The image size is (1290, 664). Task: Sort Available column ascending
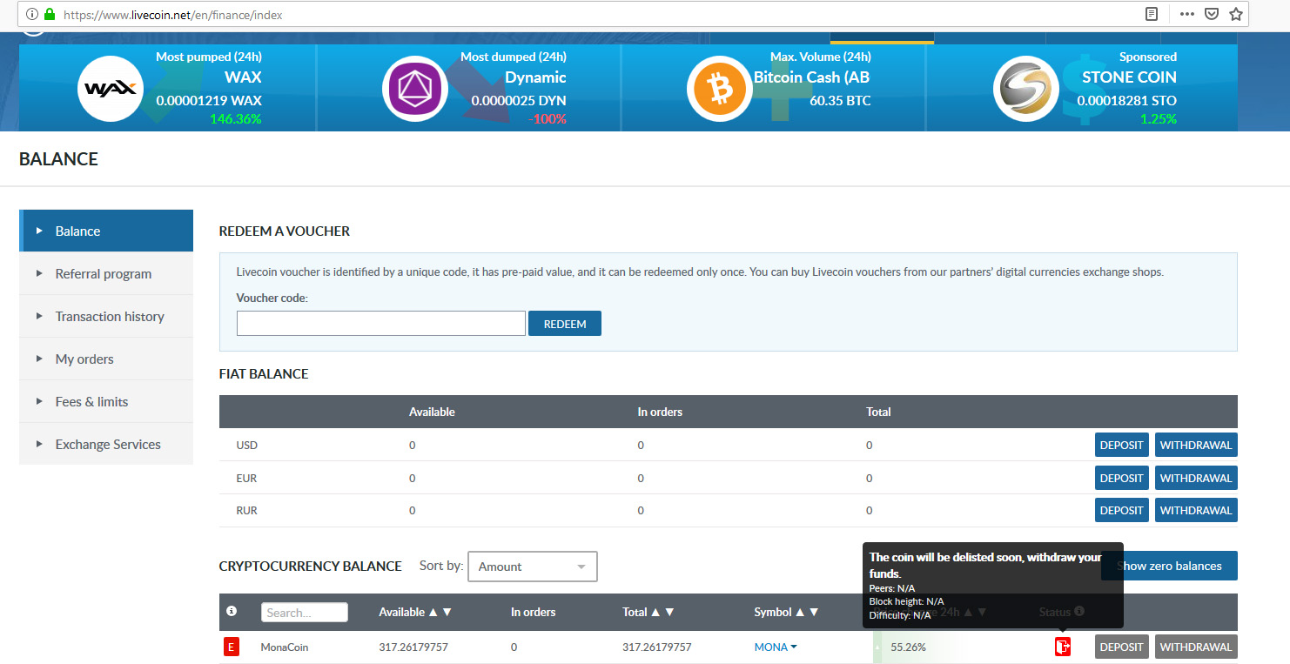(x=433, y=612)
